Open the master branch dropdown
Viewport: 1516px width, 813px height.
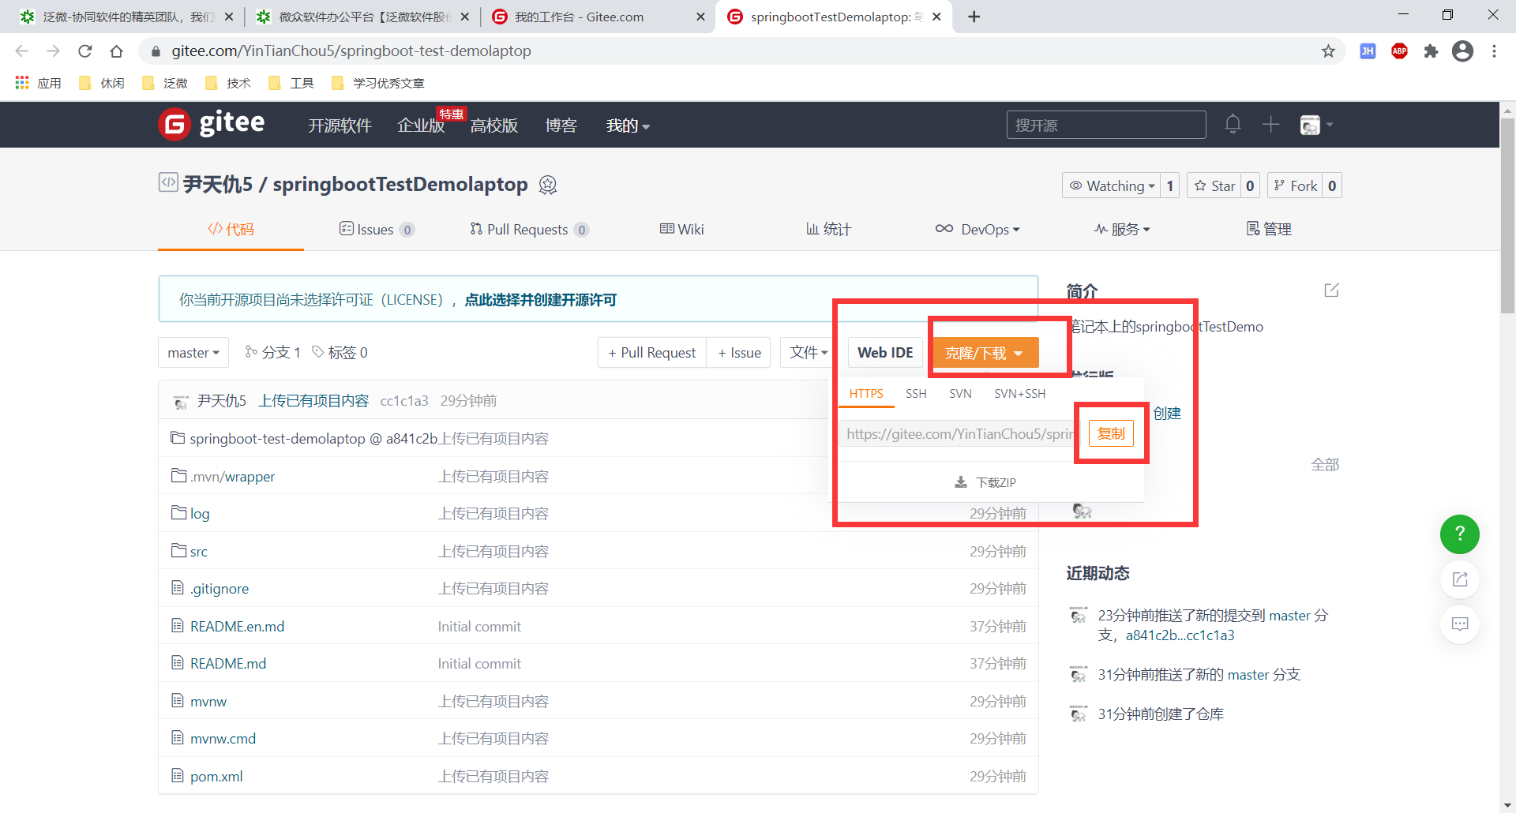click(193, 352)
